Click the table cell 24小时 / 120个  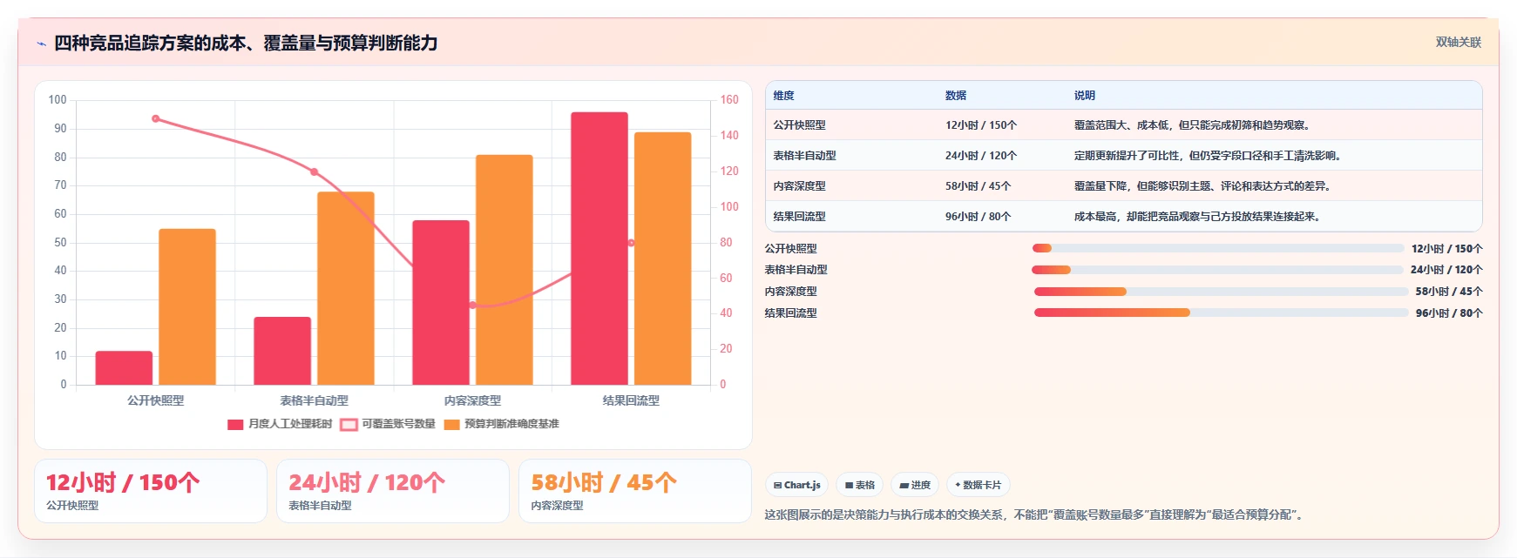coord(981,156)
